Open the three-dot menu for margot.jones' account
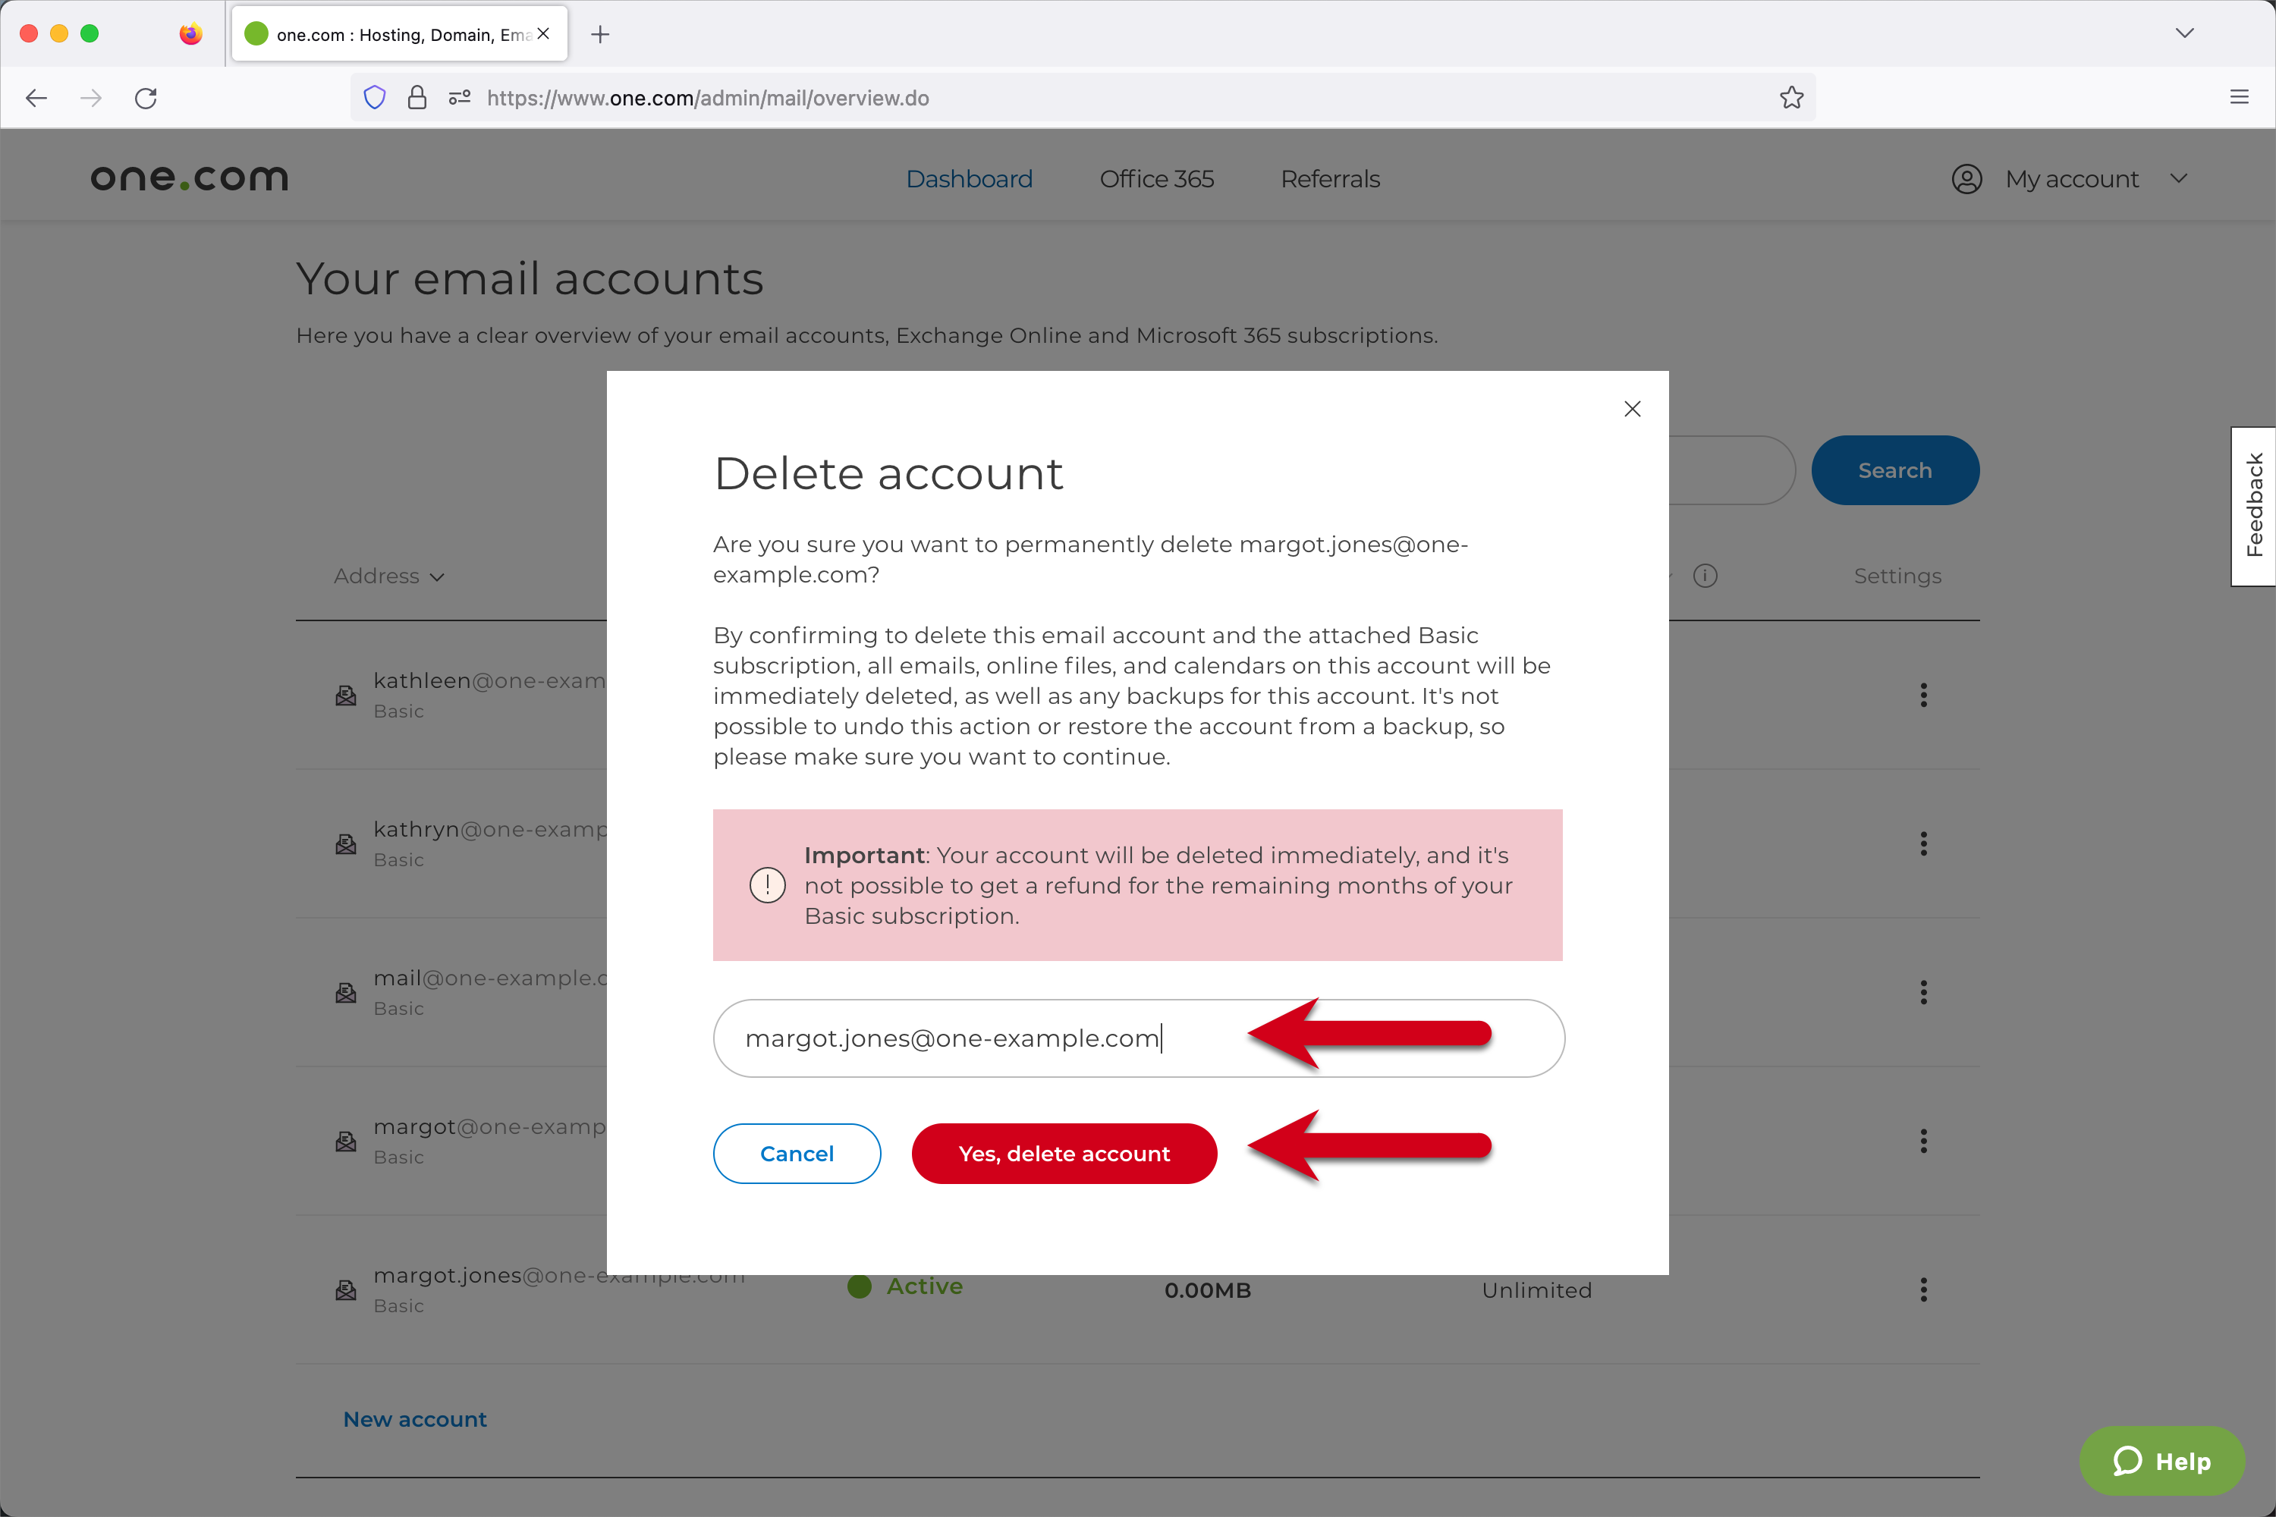This screenshot has width=2276, height=1517. coord(1922,1289)
